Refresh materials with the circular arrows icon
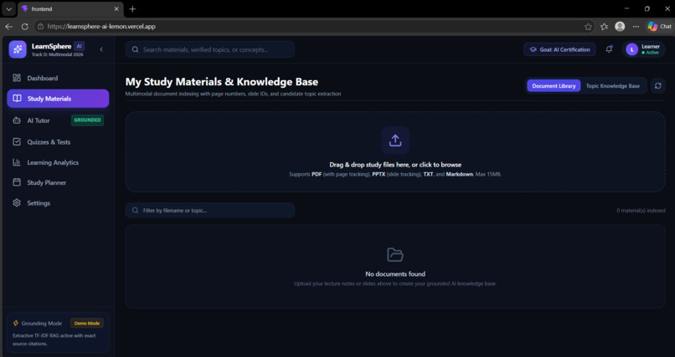Viewport: 675px width, 357px height. [x=657, y=86]
